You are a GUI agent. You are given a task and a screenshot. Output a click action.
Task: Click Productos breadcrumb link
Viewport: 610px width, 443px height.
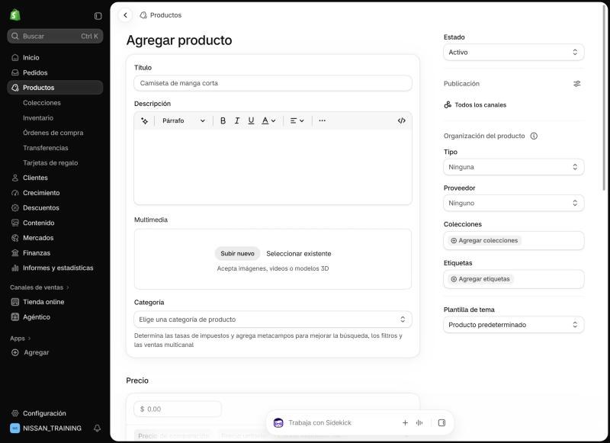click(165, 15)
